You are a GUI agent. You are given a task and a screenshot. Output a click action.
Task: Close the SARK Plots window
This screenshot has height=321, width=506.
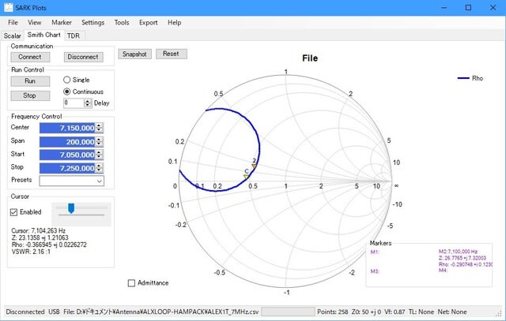click(x=493, y=8)
